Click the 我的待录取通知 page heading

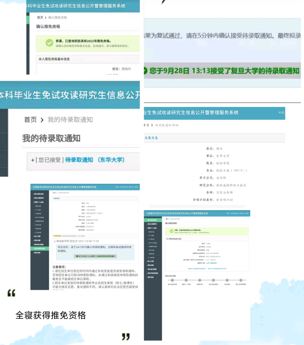[x=51, y=138]
